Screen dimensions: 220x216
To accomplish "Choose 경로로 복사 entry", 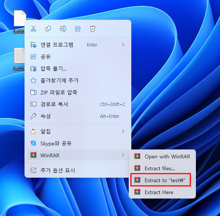I will tap(78, 104).
